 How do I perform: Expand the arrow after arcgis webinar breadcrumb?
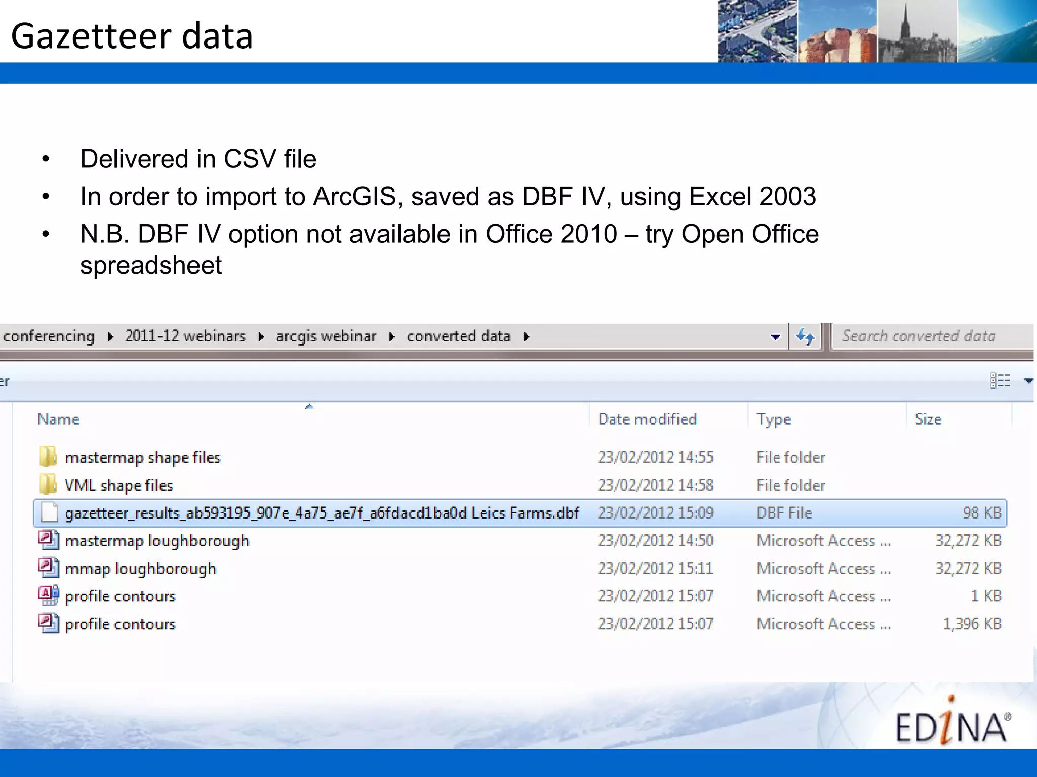coord(392,337)
